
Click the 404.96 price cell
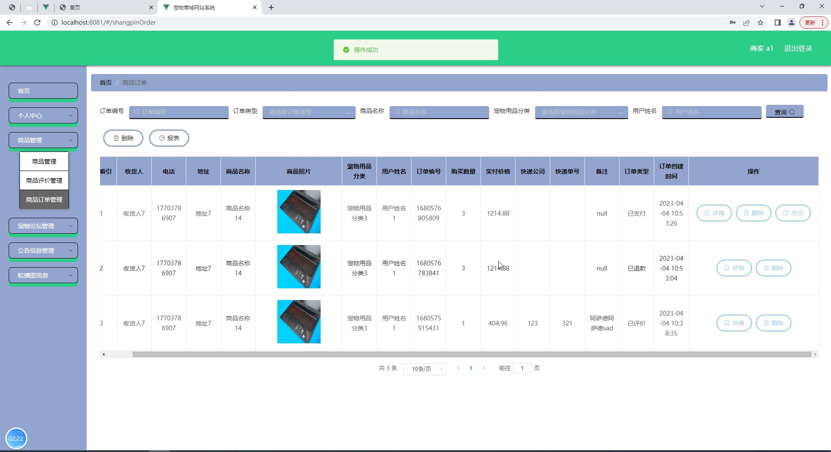498,323
